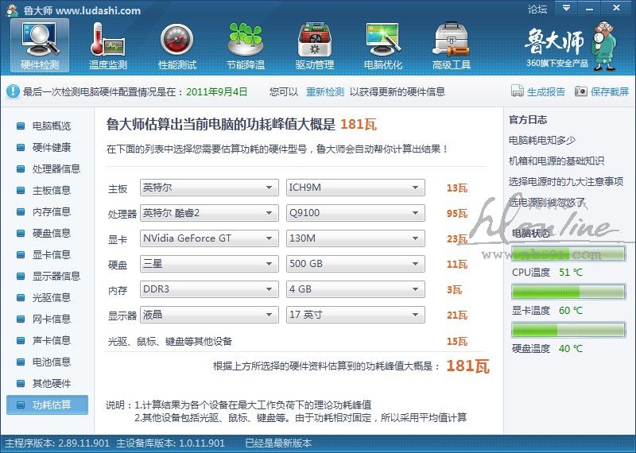Expand the 硬盘 capacity dropdown 500 GB
Image resolution: width=636 pixels, height=453 pixels.
(x=355, y=264)
